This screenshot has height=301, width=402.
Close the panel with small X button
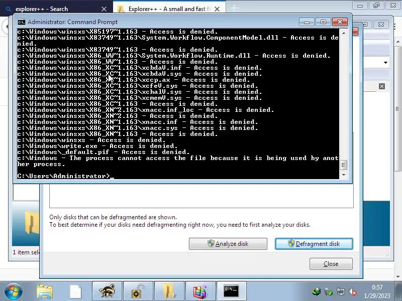382,86
